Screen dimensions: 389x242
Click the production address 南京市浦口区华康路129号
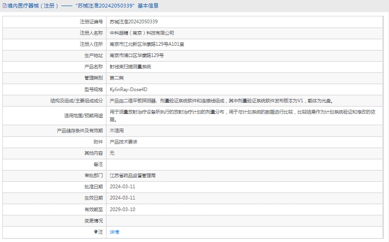pyautogui.click(x=136, y=56)
